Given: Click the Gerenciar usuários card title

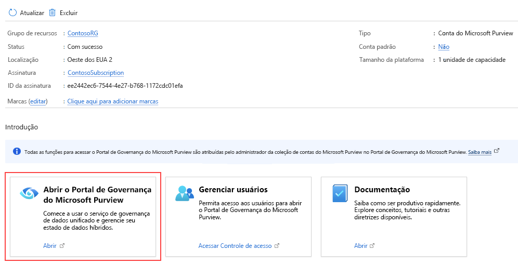Looking at the screenshot, I should (x=233, y=190).
